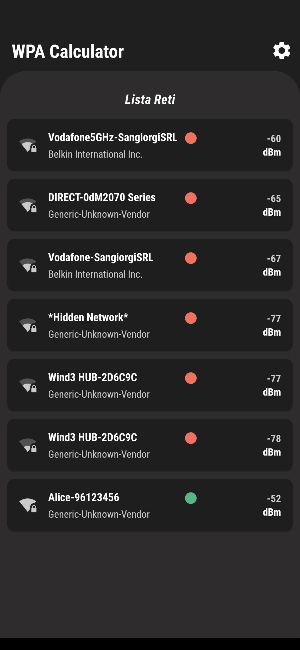Viewport: 300px width, 650px height.
Task: Open Alice-96123456 network details
Action: [150, 505]
